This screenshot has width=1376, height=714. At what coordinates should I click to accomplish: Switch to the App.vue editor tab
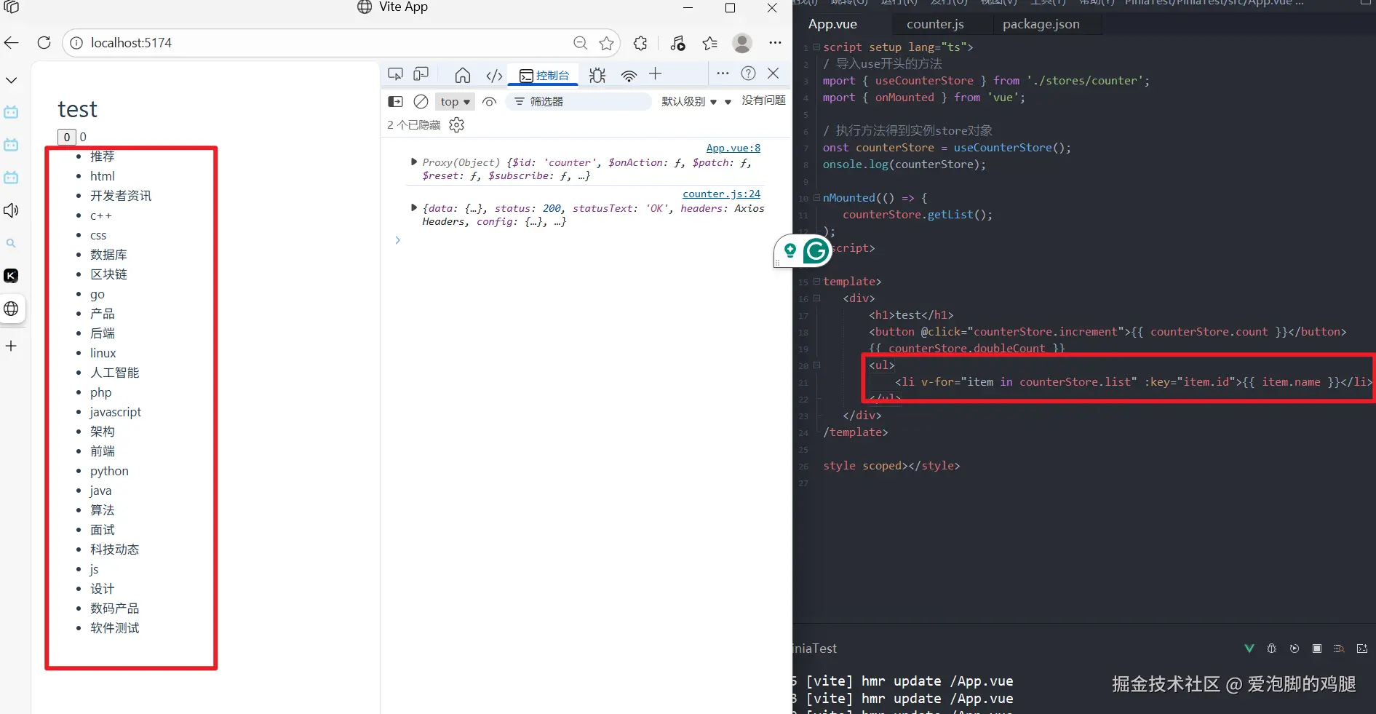point(832,24)
